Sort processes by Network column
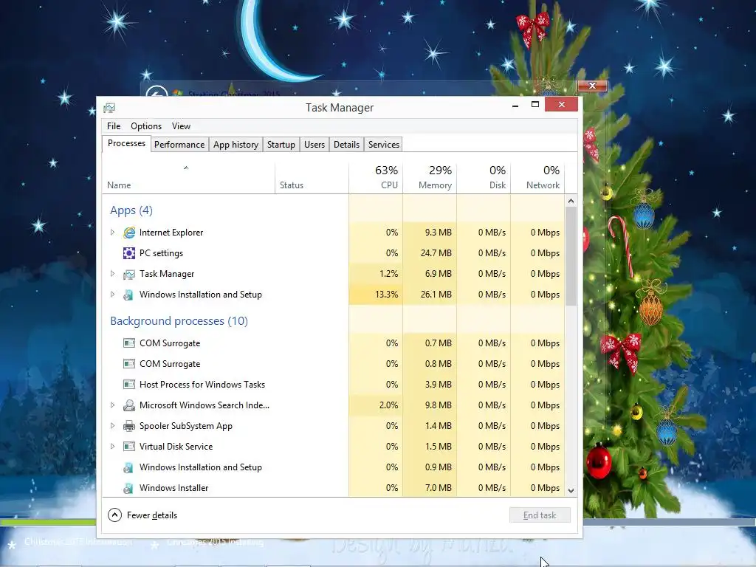The image size is (756, 567). 537,177
